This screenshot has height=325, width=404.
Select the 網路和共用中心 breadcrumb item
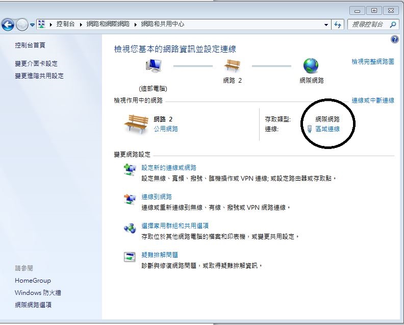click(x=162, y=24)
